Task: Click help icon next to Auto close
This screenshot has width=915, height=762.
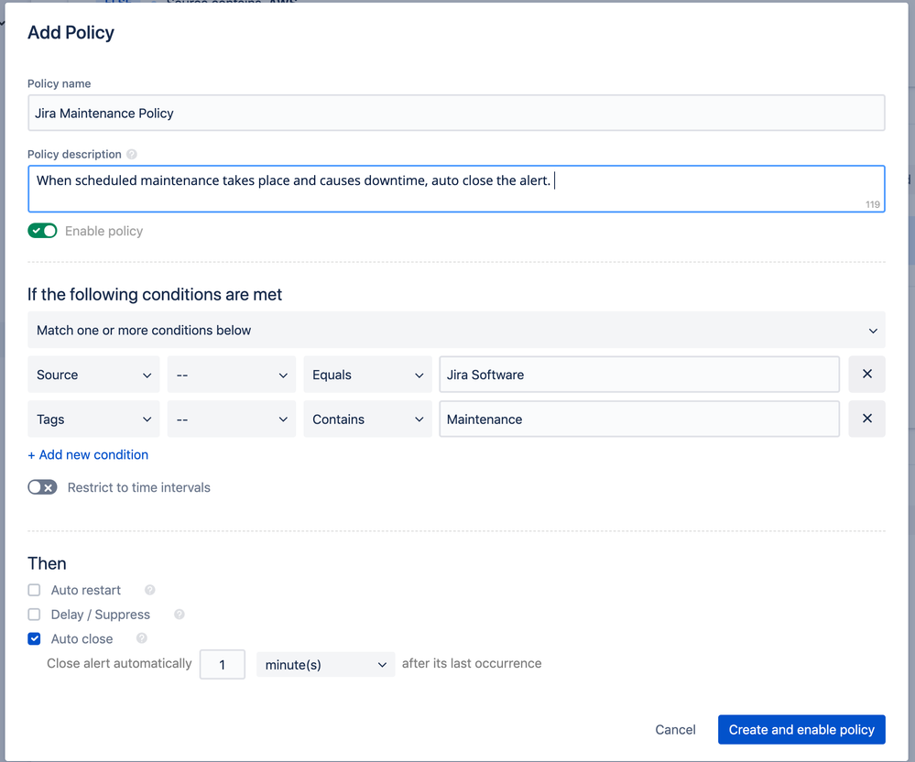Action: point(142,638)
